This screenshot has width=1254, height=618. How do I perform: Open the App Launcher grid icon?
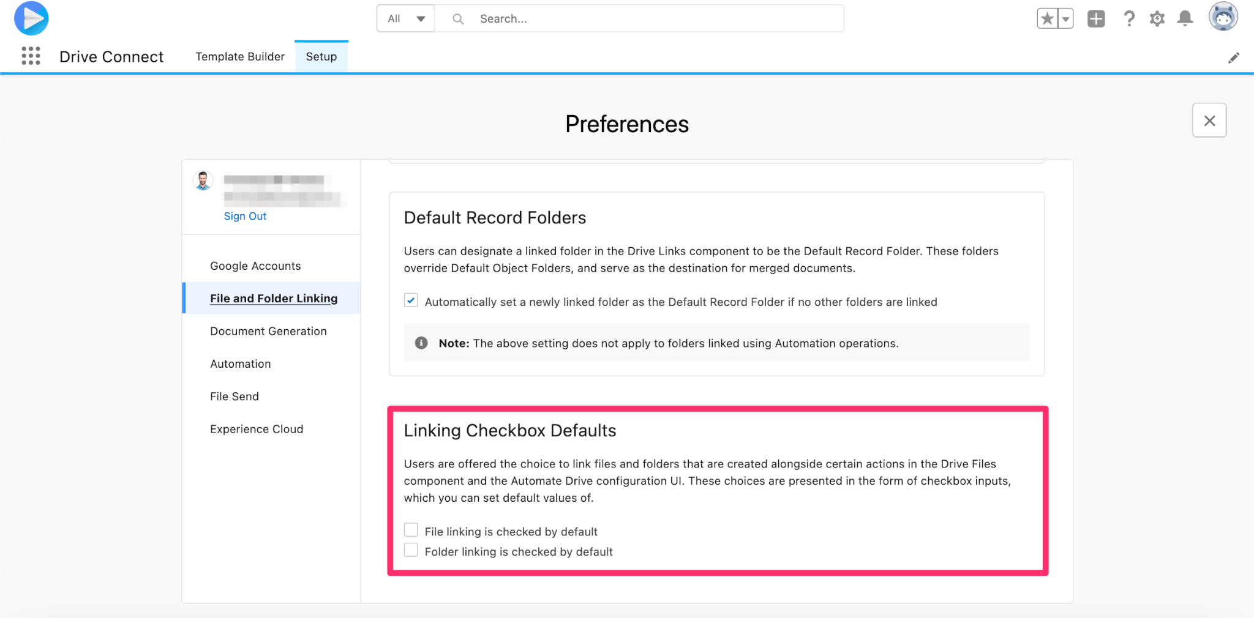pyautogui.click(x=31, y=56)
